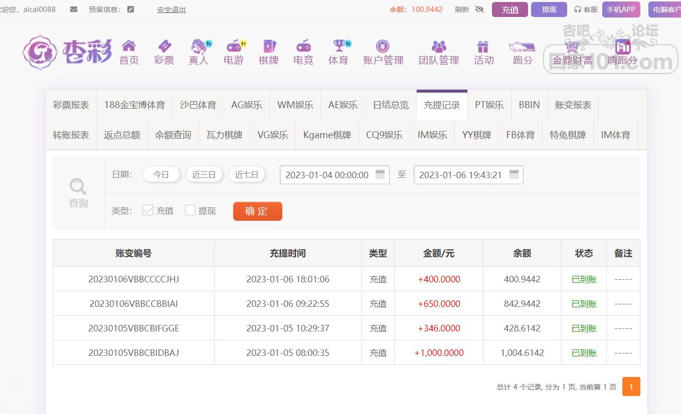The height and width of the screenshot is (414, 681).
Task: Select the 近七日 last seven days filter
Action: point(247,175)
